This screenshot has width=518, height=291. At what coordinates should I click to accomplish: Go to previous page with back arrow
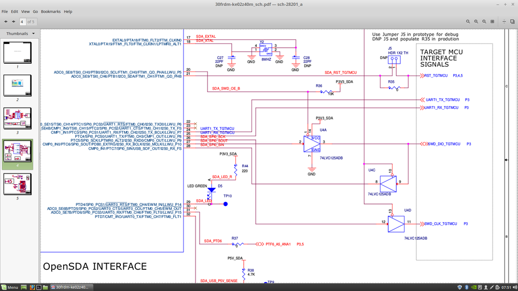point(6,22)
